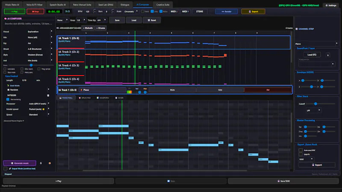Toggle the Follow checkbox in the toolbar

pos(161,12)
